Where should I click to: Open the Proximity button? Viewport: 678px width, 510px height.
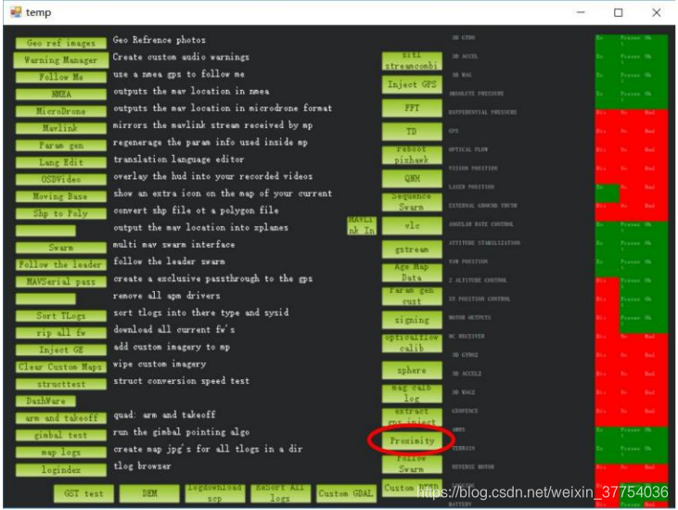pos(412,440)
